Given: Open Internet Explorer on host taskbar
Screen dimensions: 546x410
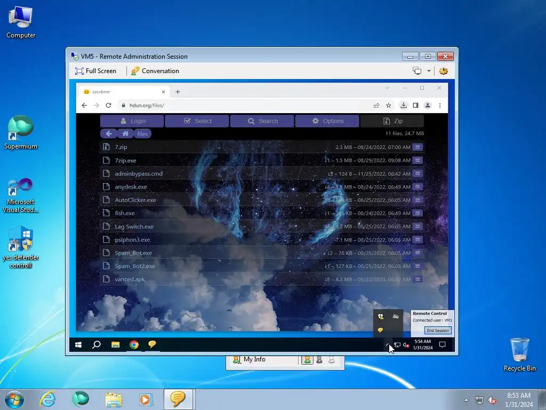Looking at the screenshot, I should pos(47,399).
